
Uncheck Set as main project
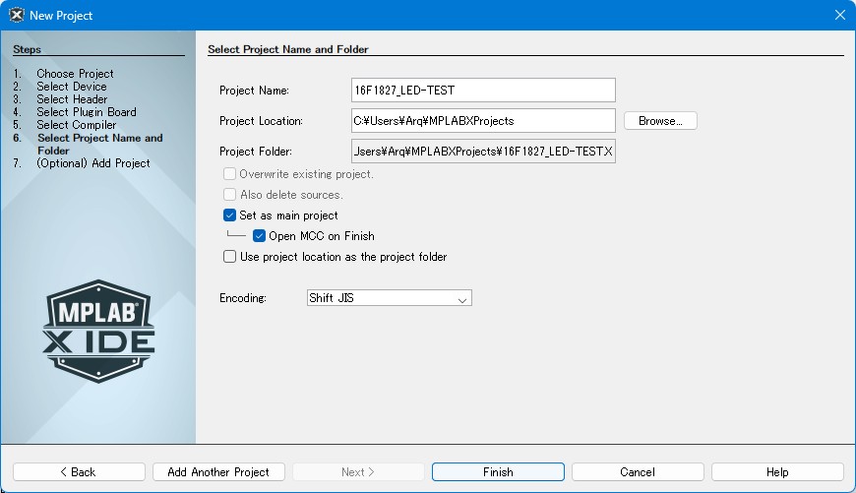[230, 216]
